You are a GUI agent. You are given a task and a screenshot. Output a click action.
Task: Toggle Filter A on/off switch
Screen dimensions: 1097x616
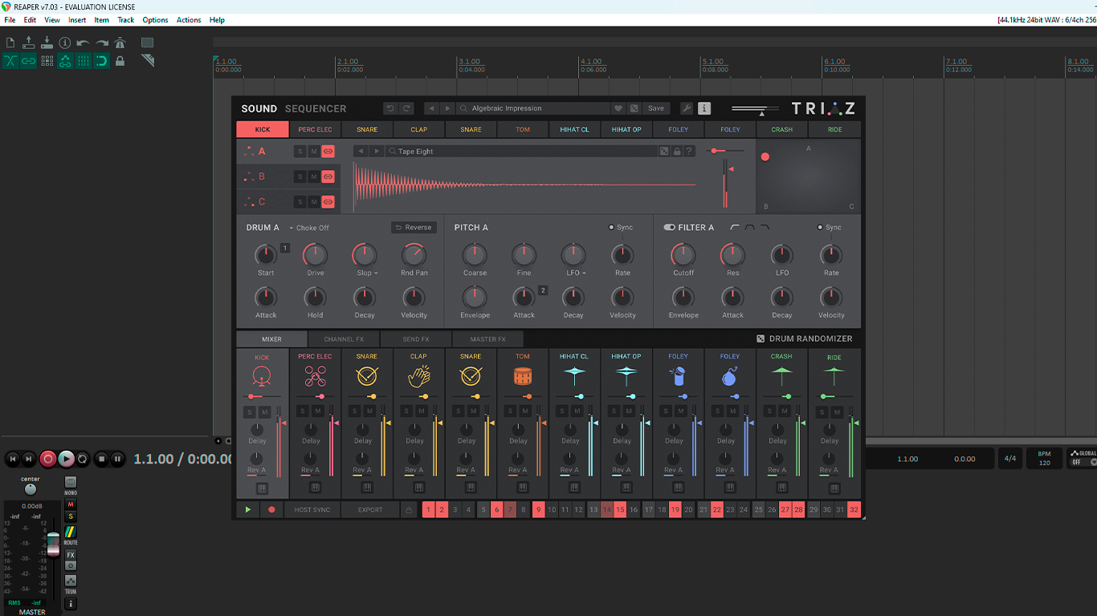tap(669, 228)
